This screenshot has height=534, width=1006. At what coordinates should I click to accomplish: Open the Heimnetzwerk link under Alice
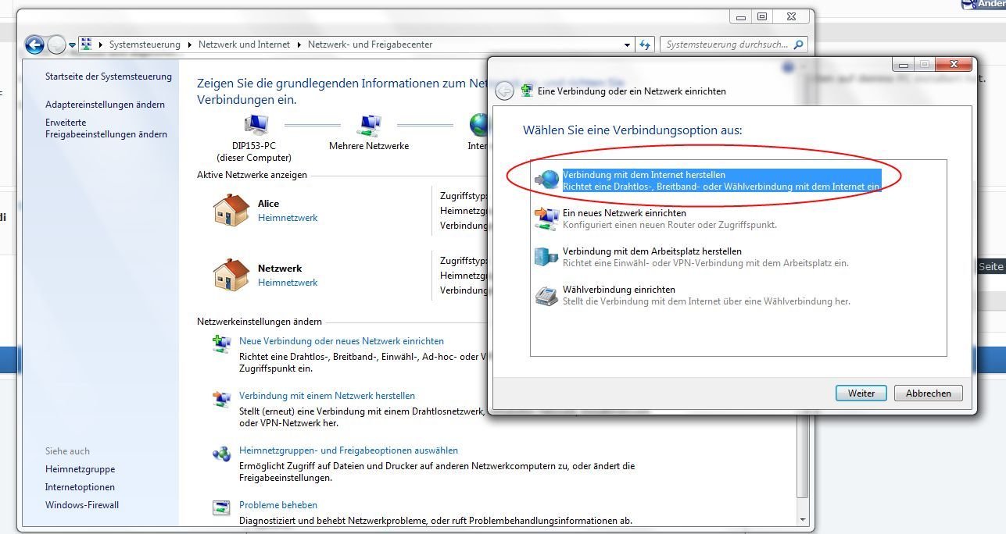coord(288,218)
